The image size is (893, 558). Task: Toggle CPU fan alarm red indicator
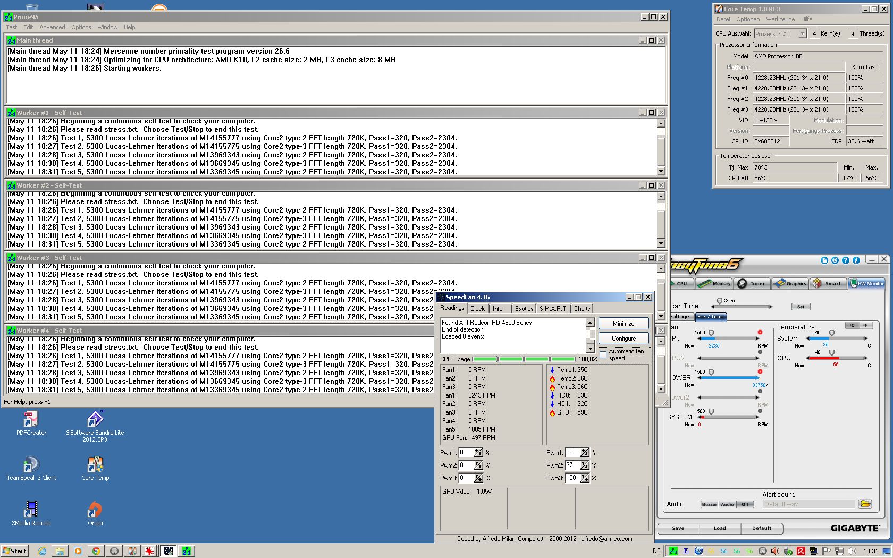760,332
